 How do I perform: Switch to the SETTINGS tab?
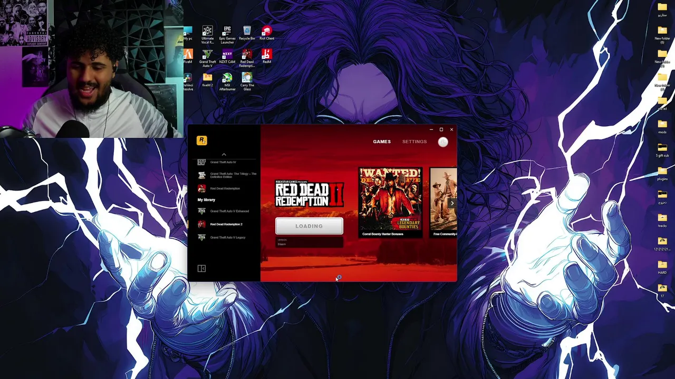pos(414,142)
